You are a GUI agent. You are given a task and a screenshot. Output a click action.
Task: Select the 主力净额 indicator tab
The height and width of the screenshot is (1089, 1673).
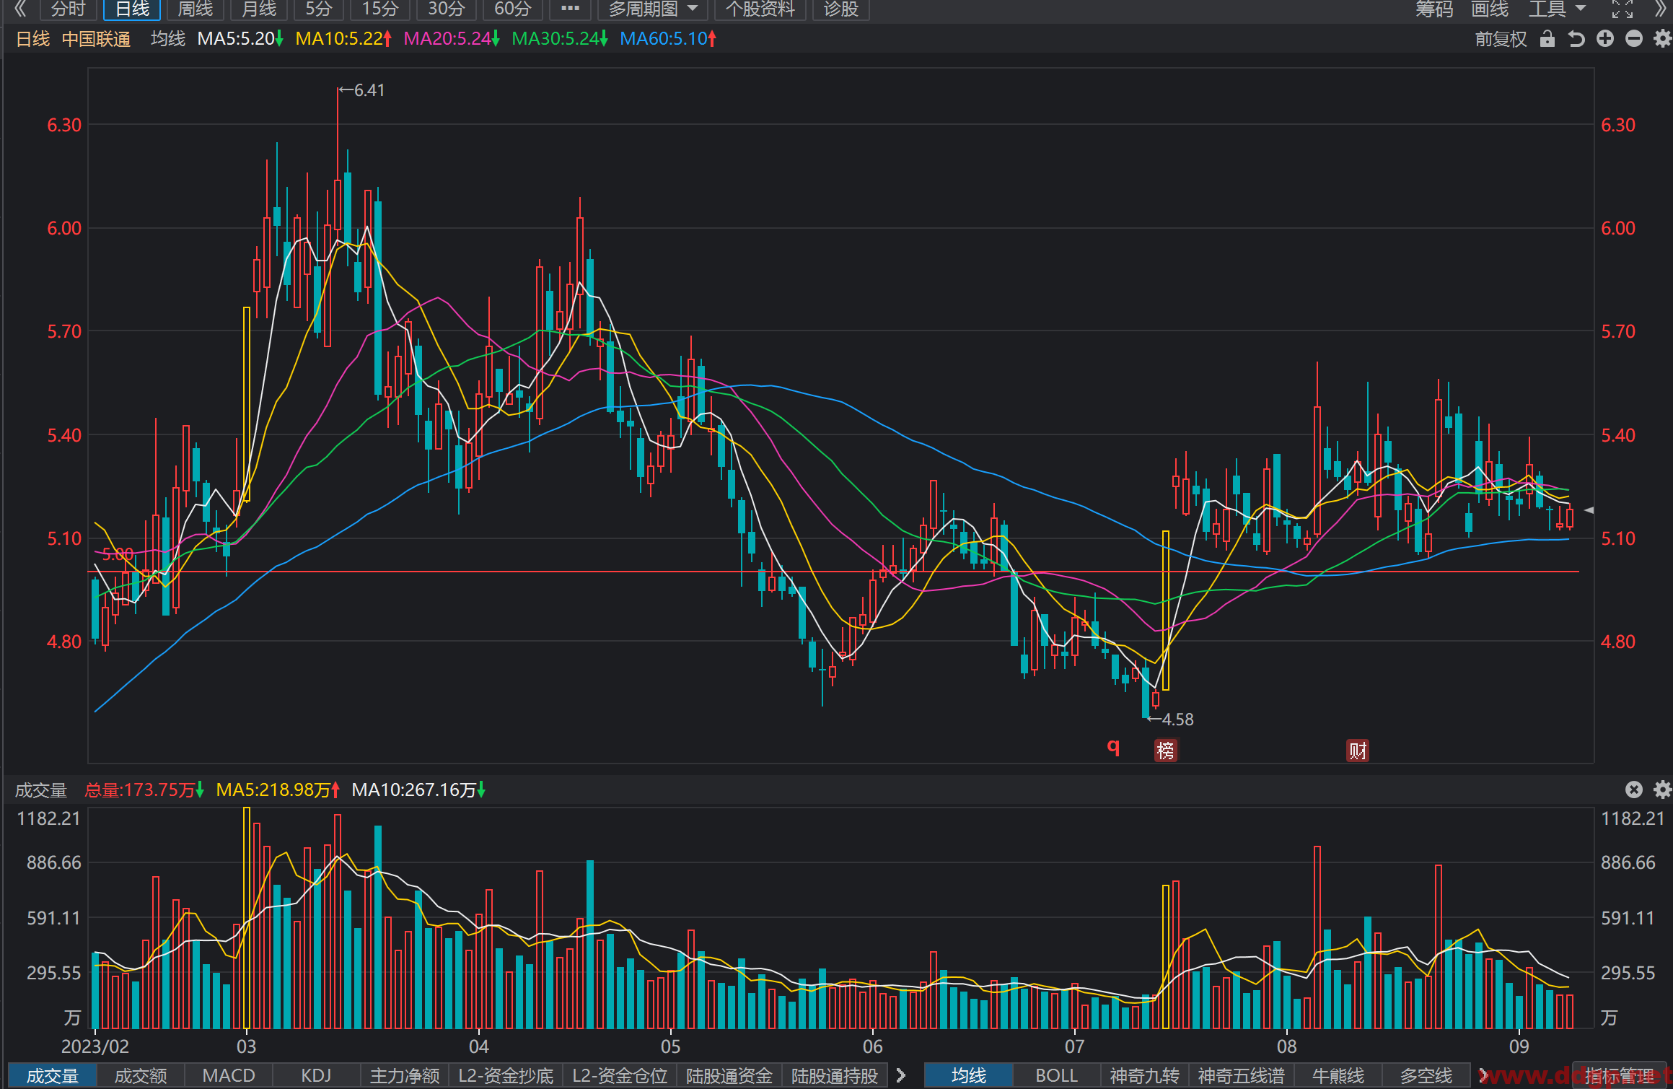(x=405, y=1076)
